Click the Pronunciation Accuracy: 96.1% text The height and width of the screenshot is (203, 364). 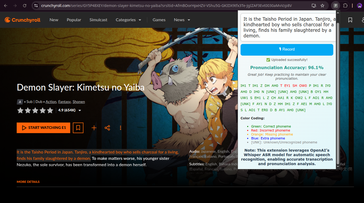coord(287,68)
